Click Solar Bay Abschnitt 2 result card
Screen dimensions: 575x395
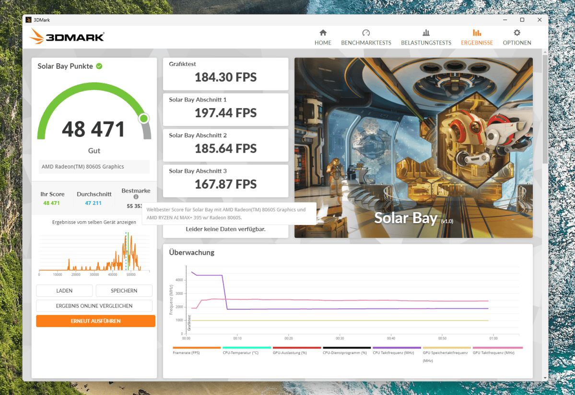click(225, 145)
